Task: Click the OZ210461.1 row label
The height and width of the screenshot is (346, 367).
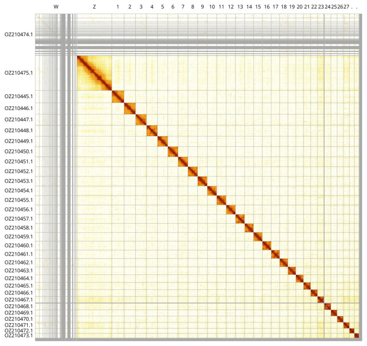Action: pos(19,255)
